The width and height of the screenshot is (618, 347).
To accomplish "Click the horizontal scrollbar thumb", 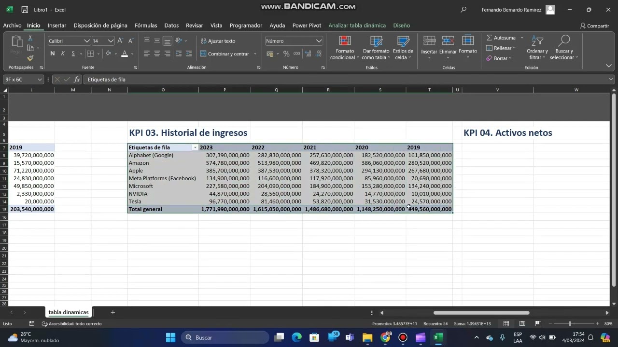I will 481,312.
